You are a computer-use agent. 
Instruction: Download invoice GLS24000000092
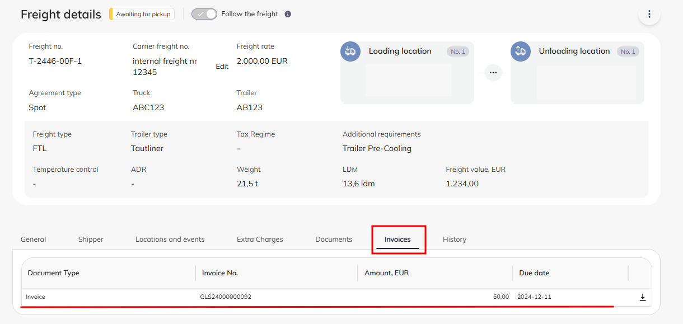click(x=643, y=297)
